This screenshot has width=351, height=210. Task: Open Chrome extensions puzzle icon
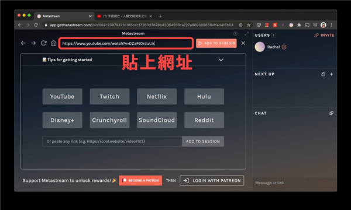click(299, 25)
